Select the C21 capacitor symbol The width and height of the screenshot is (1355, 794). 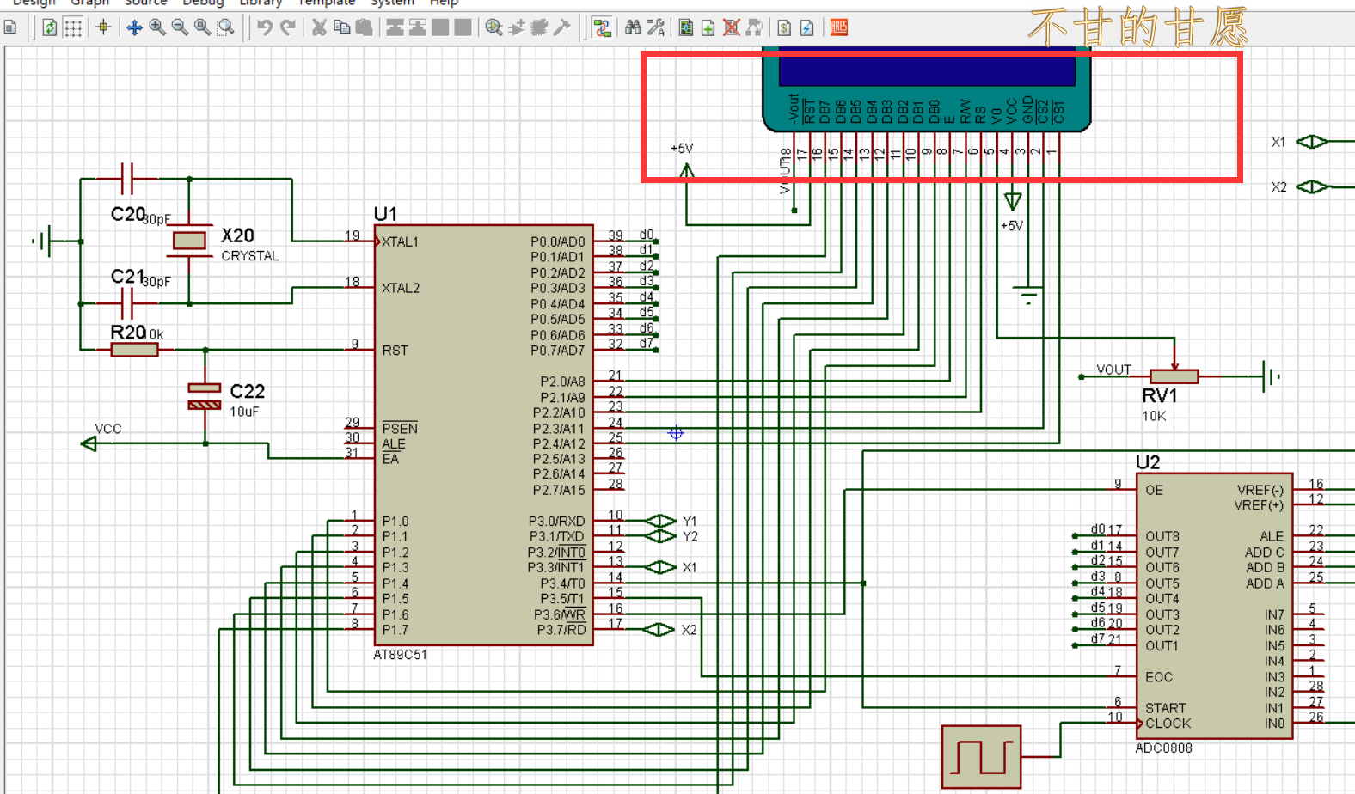click(x=127, y=303)
